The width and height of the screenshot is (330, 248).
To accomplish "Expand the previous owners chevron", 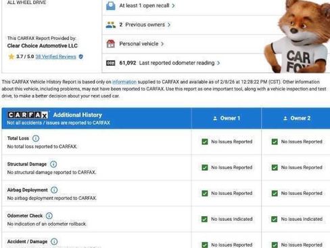I will [169, 25].
